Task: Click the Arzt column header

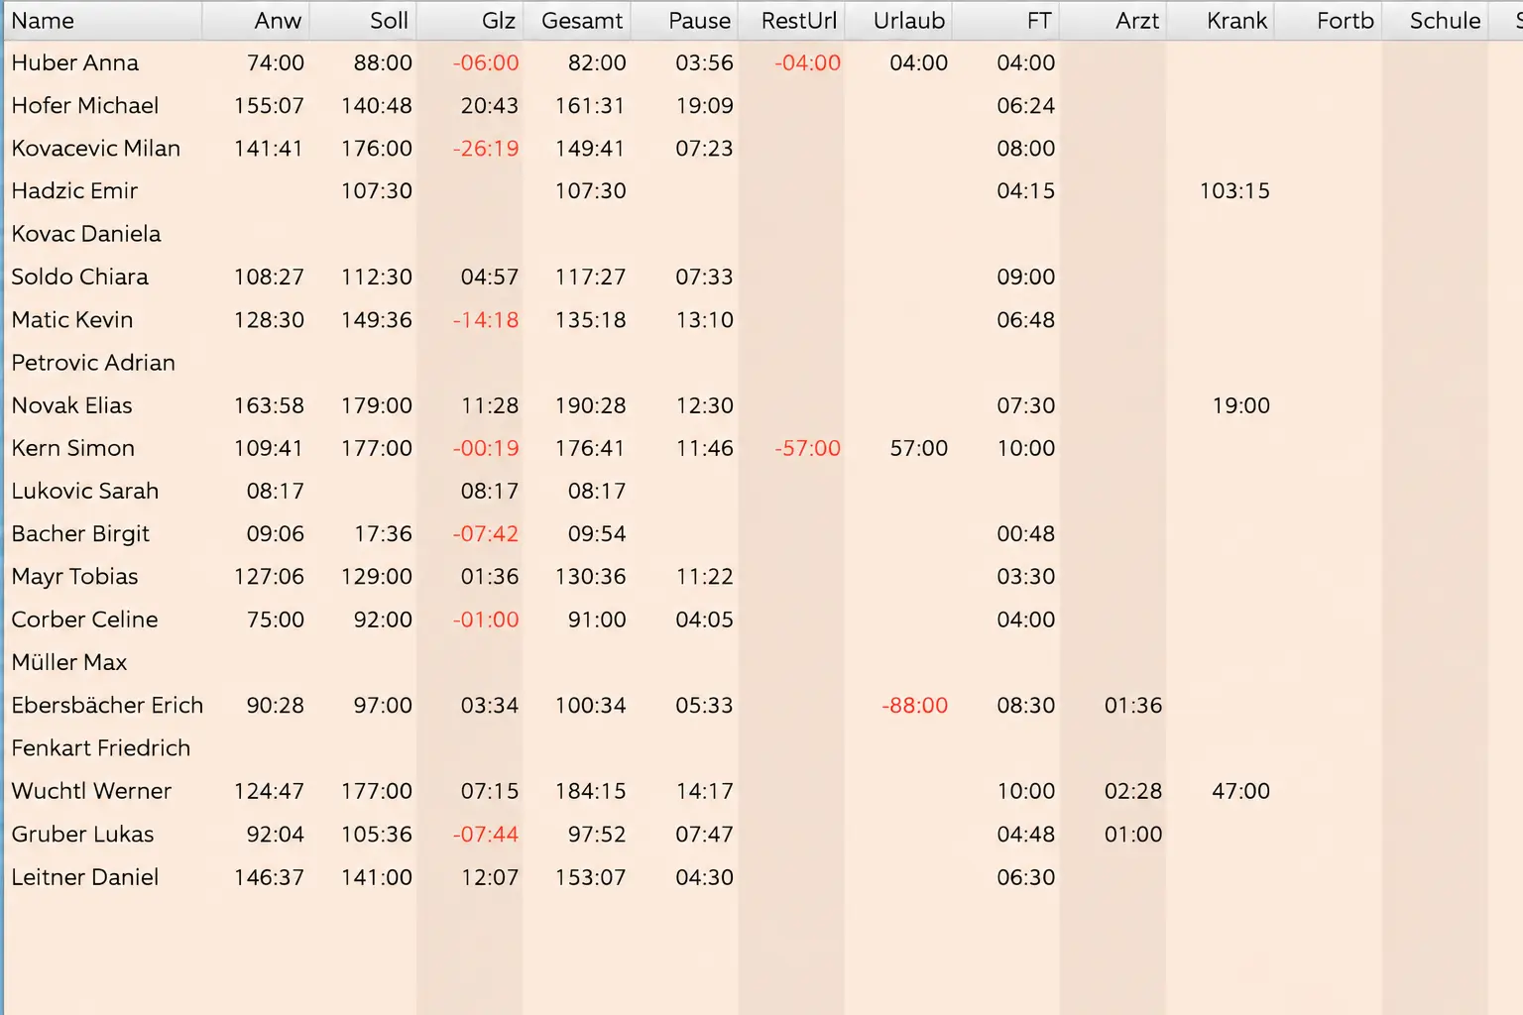Action: pyautogui.click(x=1113, y=21)
